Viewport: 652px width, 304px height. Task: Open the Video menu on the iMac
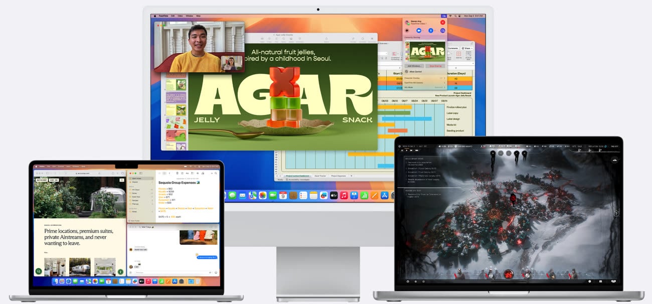tap(180, 16)
